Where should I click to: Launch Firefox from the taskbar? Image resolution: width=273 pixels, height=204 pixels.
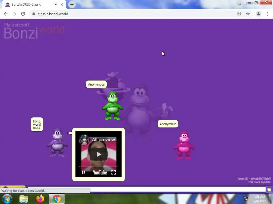pos(40,199)
